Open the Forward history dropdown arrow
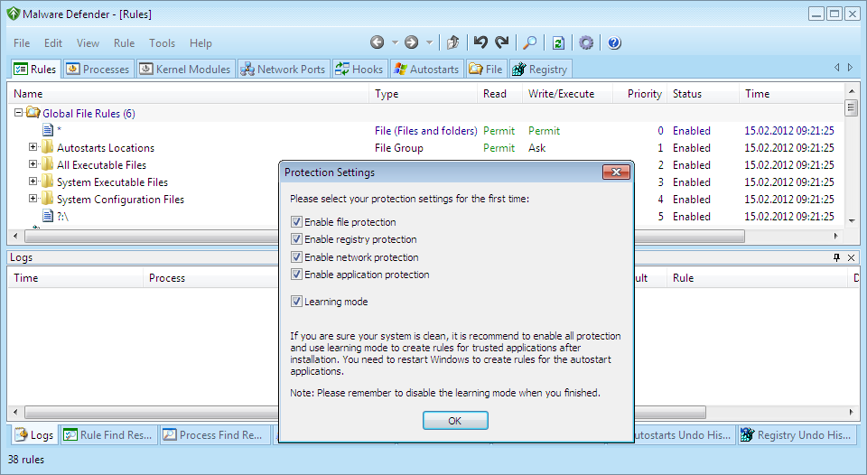 point(429,42)
